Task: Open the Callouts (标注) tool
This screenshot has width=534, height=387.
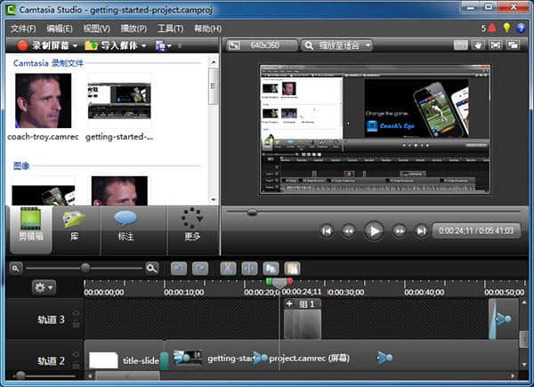Action: coord(125,226)
